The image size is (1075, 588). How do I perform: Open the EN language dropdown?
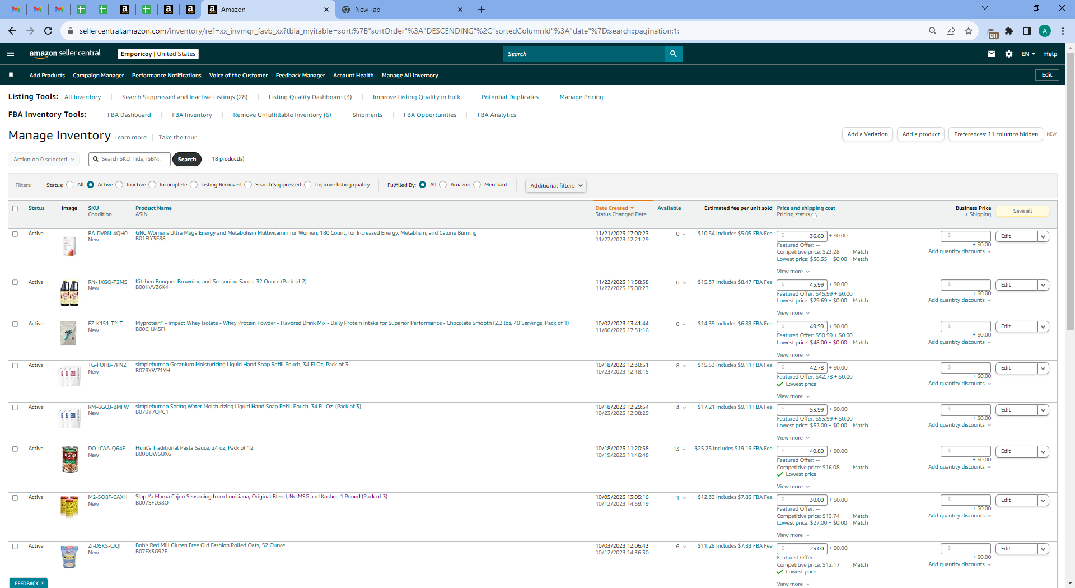point(1028,54)
